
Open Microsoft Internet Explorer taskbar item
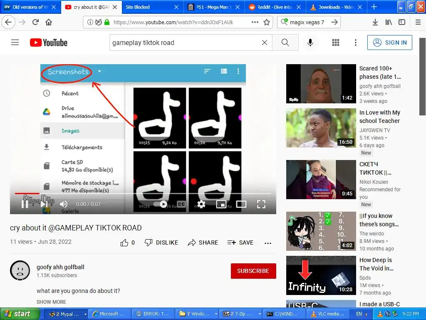[x=109, y=314]
